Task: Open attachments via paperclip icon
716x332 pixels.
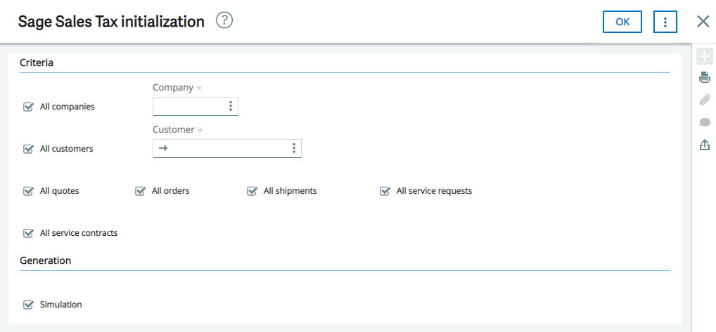Action: (x=705, y=100)
